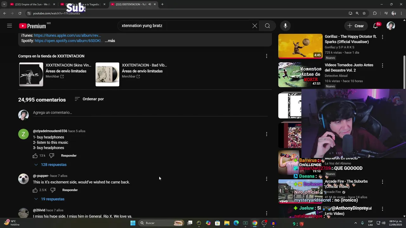The image size is (406, 228).
Task: Open the Momentos Antes de Morir thumbnail
Action: click(x=300, y=75)
